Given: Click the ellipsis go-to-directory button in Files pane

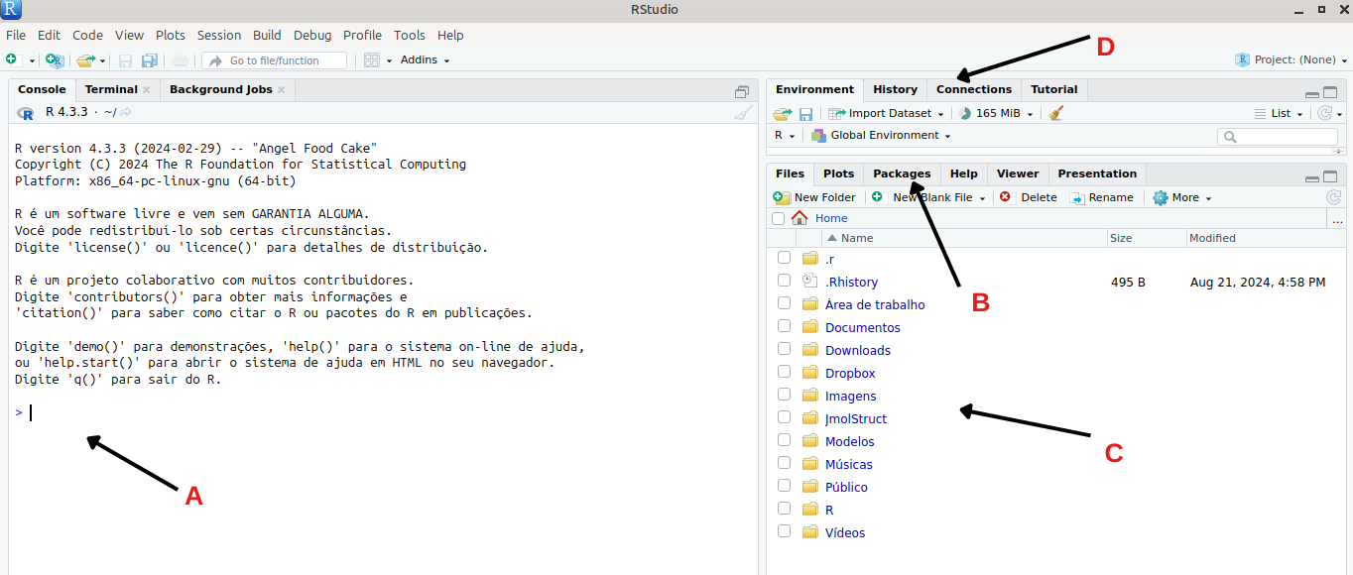Looking at the screenshot, I should [x=1337, y=219].
